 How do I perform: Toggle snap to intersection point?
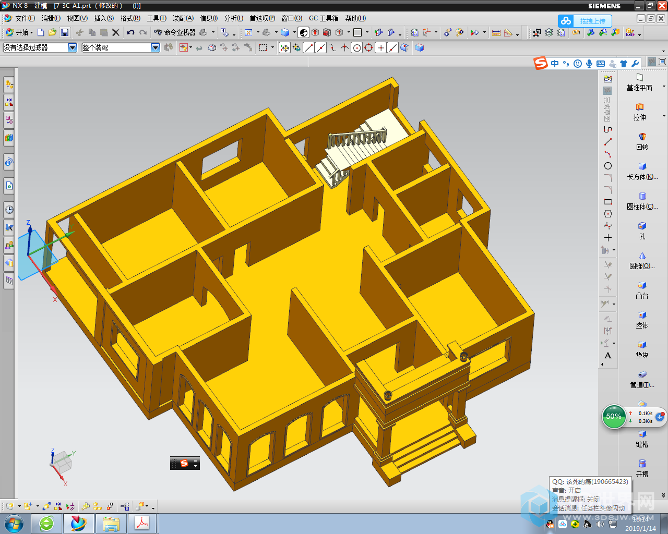344,47
